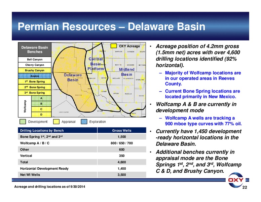Click the blue Exploration legend swatch

(84, 122)
